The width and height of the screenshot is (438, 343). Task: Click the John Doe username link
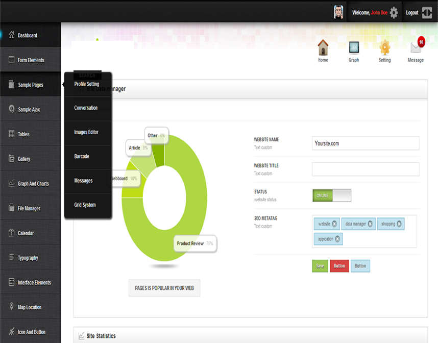tap(379, 13)
